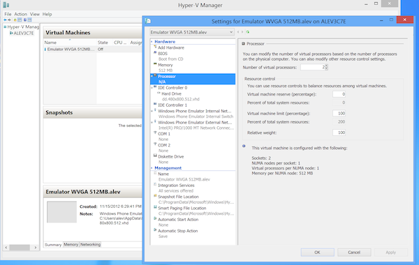
Task: Open the View menu
Action: 35,14
